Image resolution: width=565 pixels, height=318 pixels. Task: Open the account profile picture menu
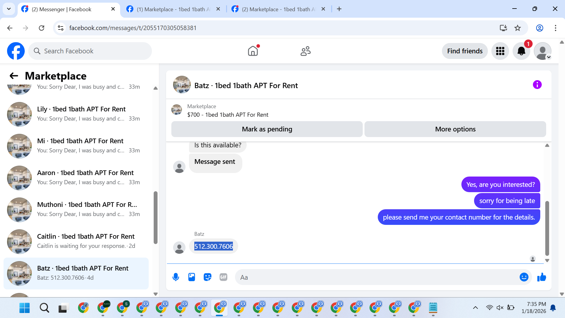[x=543, y=51]
